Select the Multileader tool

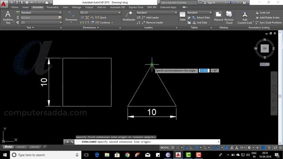point(129,16)
